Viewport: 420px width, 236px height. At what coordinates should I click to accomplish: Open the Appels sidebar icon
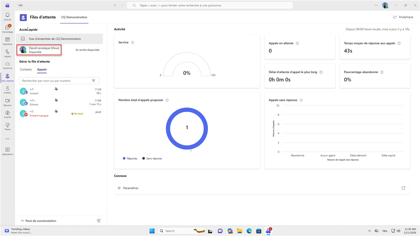7,53
